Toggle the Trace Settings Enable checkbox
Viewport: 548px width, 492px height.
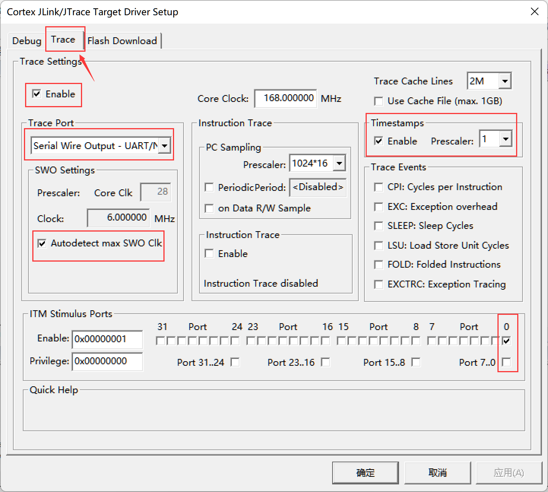37,94
